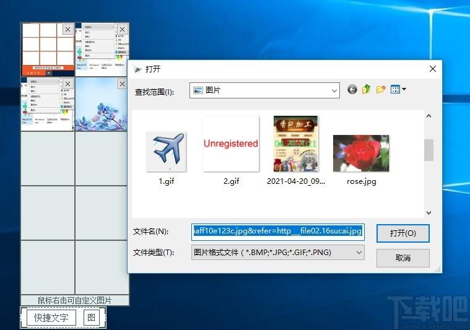Viewport: 470px width, 330px height.
Task: Select the rose.jpg file
Action: click(361, 160)
